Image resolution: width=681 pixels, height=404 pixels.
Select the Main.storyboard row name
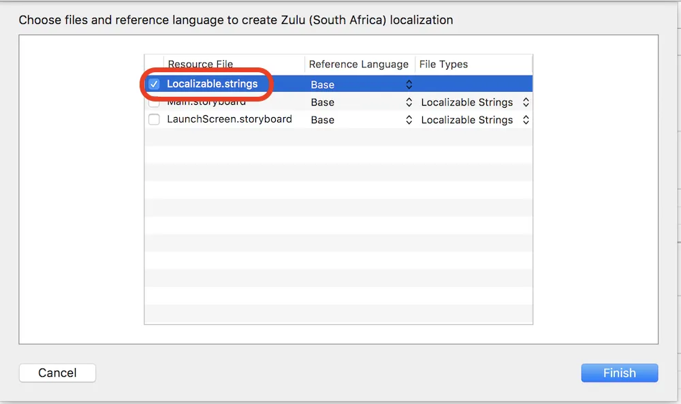(206, 102)
